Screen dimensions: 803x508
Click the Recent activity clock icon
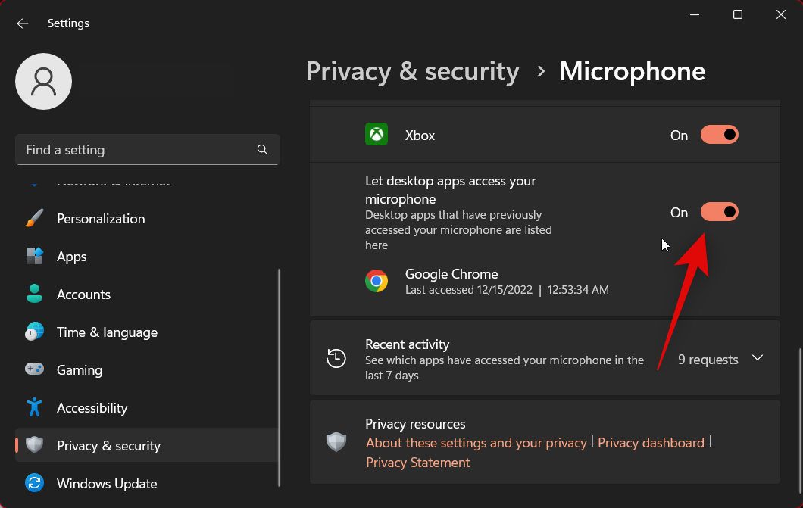click(x=336, y=358)
